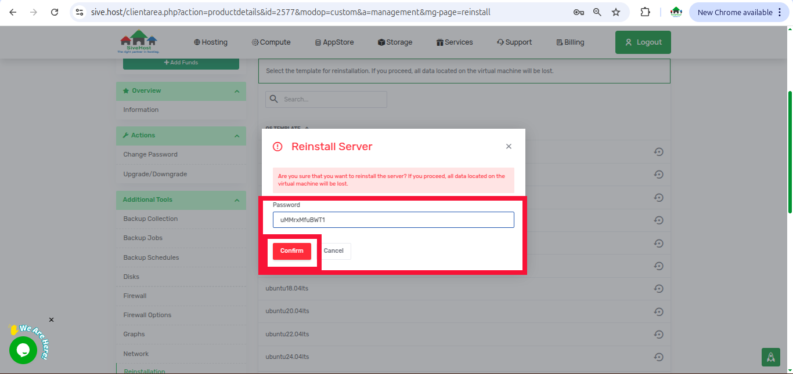Click the search magnifier icon

274,99
